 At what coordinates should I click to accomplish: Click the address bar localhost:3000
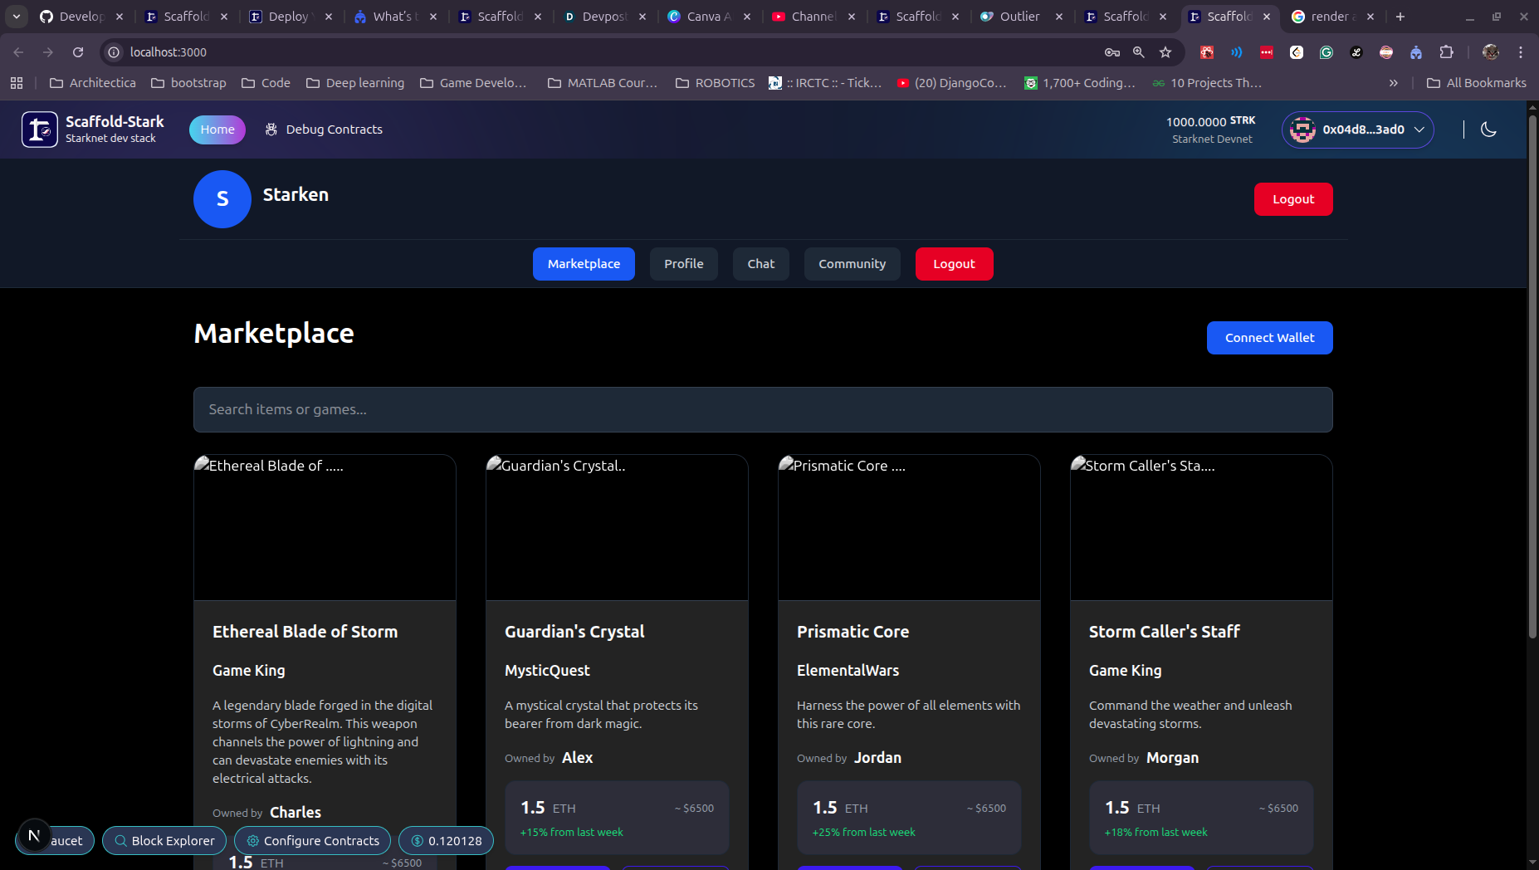pyautogui.click(x=169, y=52)
